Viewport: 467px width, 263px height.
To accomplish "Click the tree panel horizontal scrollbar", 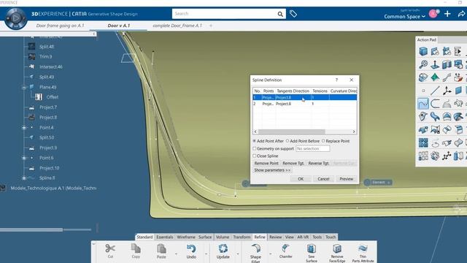I will click(31, 229).
